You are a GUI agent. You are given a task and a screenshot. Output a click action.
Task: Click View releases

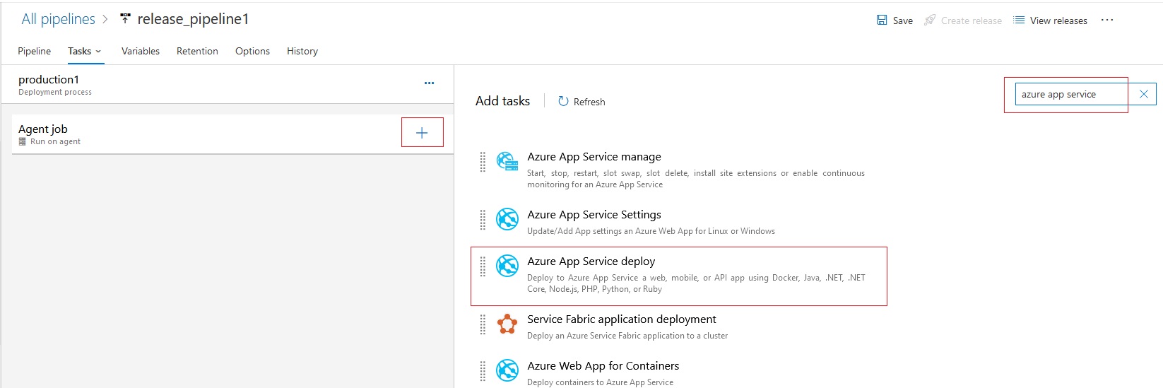tap(1050, 20)
